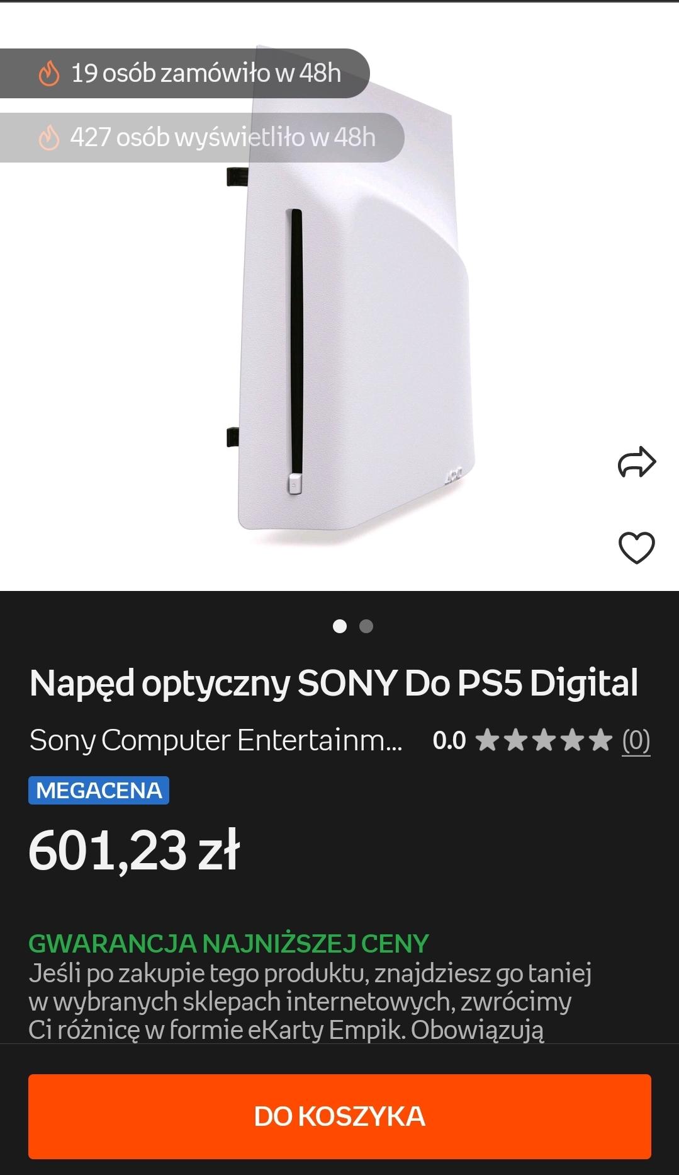Image resolution: width=679 pixels, height=1175 pixels.
Task: Open the (0) reviews link
Action: pos(636,740)
